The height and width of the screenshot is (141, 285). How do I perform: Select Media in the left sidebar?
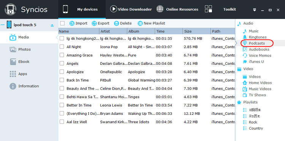(x=29, y=37)
